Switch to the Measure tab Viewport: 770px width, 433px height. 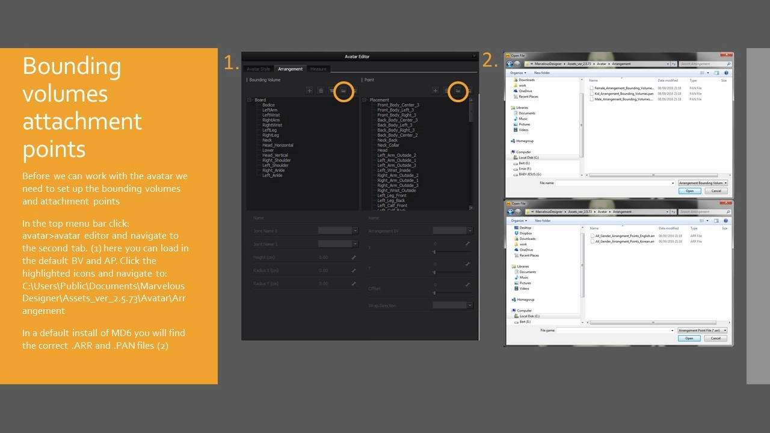pos(318,69)
